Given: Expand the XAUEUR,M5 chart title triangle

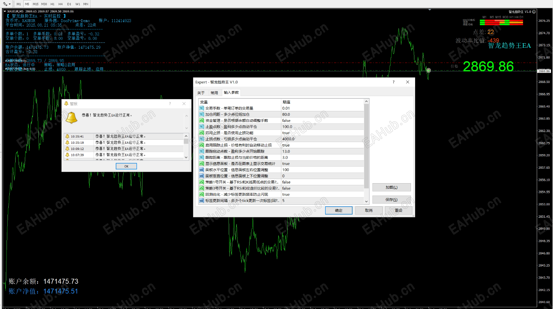Looking at the screenshot, I should click(x=5, y=11).
